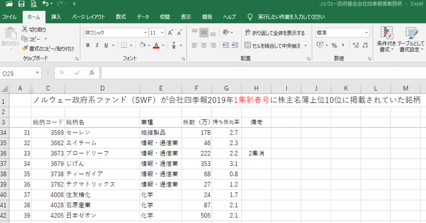Click the accounting currency format icon
The image size is (426, 223).
[x=320, y=45]
